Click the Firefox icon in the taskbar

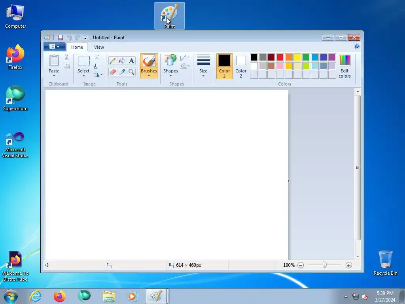click(x=59, y=296)
